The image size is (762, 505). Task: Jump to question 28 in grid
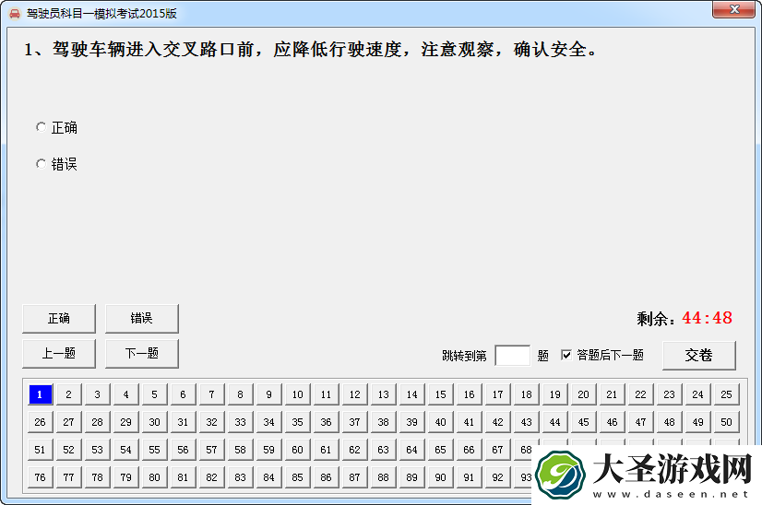(x=97, y=422)
